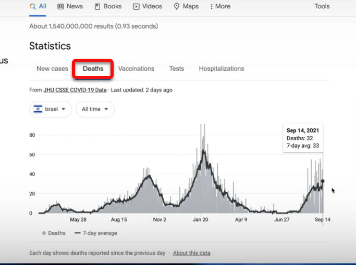
Task: Click the Apr 9 axis label
Action: tap(241, 219)
